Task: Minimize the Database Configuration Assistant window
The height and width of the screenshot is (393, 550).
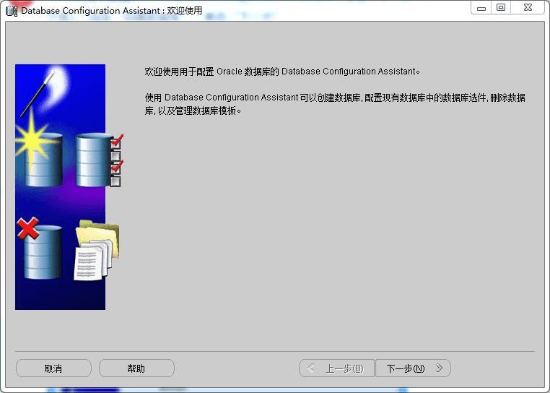Action: [x=481, y=8]
